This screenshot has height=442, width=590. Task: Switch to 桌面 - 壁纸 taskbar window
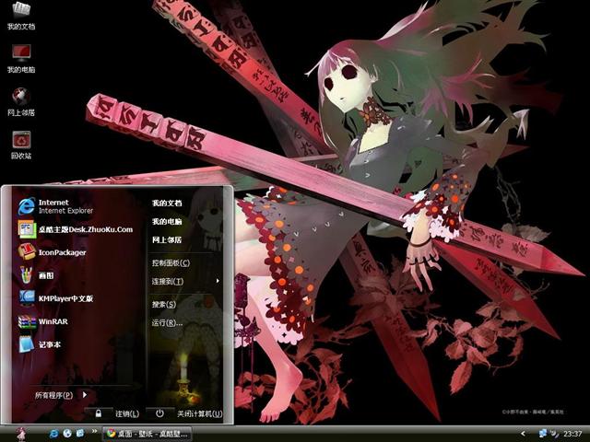pyautogui.click(x=147, y=434)
